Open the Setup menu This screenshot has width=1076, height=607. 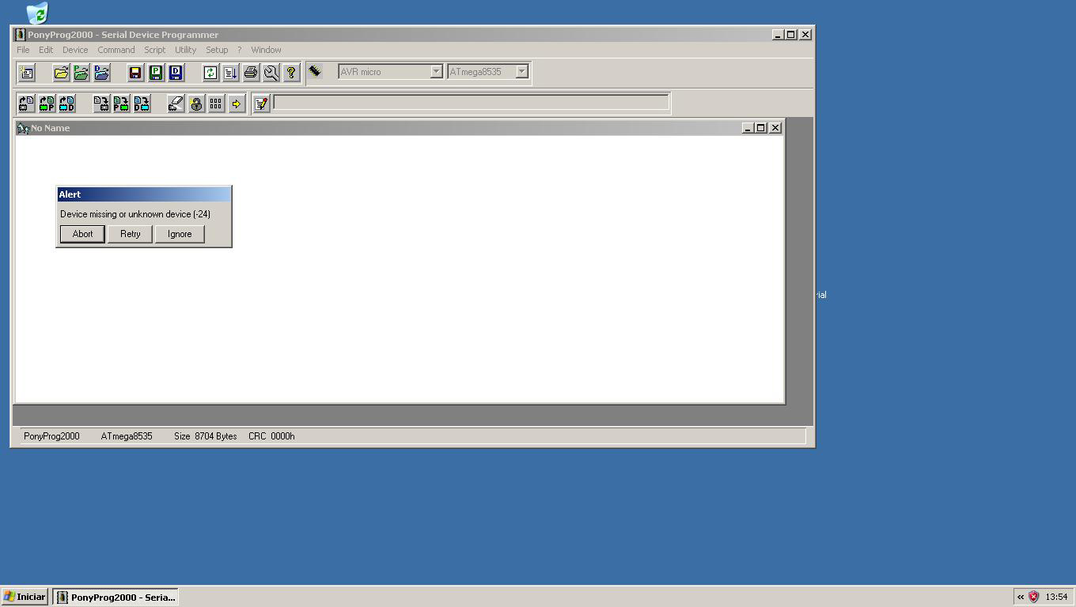pos(217,50)
